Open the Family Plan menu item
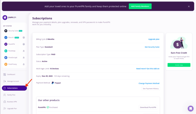This screenshot has width=196, height=114. coord(11,95)
